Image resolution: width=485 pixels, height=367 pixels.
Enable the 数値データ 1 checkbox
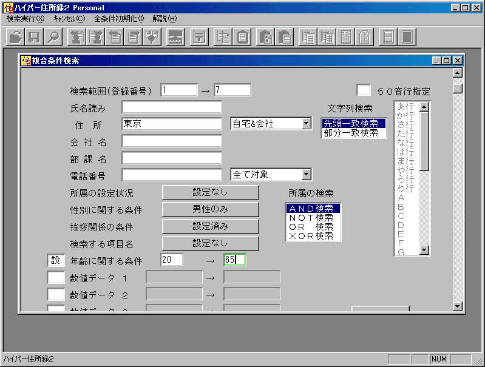coord(56,277)
